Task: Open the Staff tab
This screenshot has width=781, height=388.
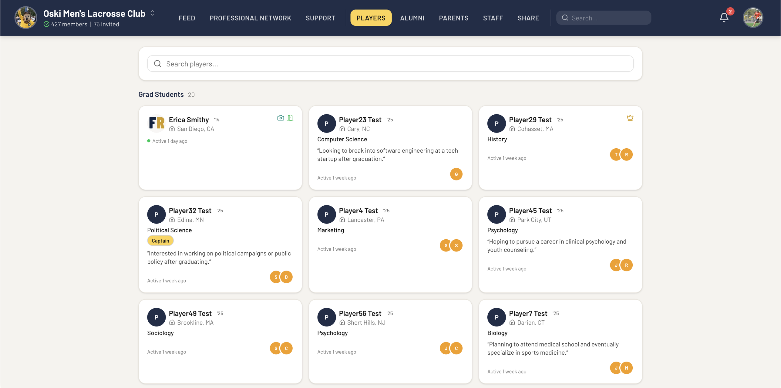Action: (x=493, y=18)
